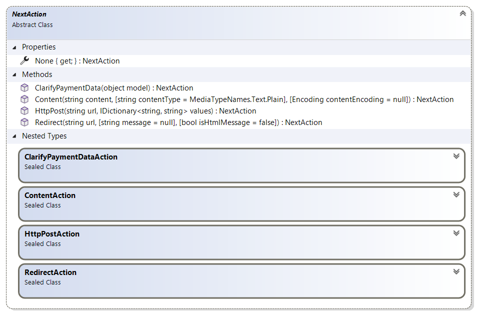477x314 pixels.
Task: Expand the ContentAction nested class chevron
Action: pos(456,194)
